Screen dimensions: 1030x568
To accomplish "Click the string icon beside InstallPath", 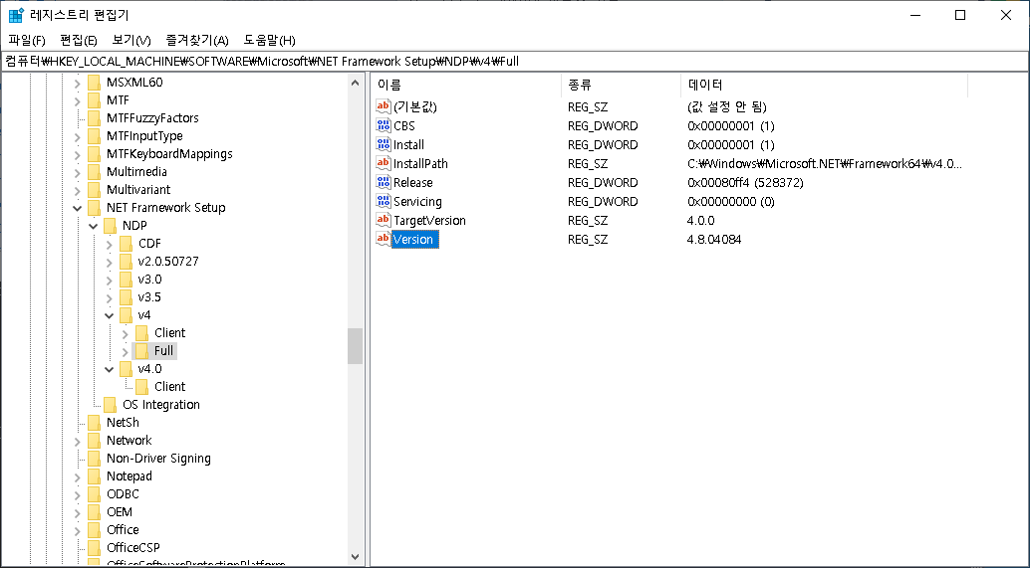I will [383, 163].
